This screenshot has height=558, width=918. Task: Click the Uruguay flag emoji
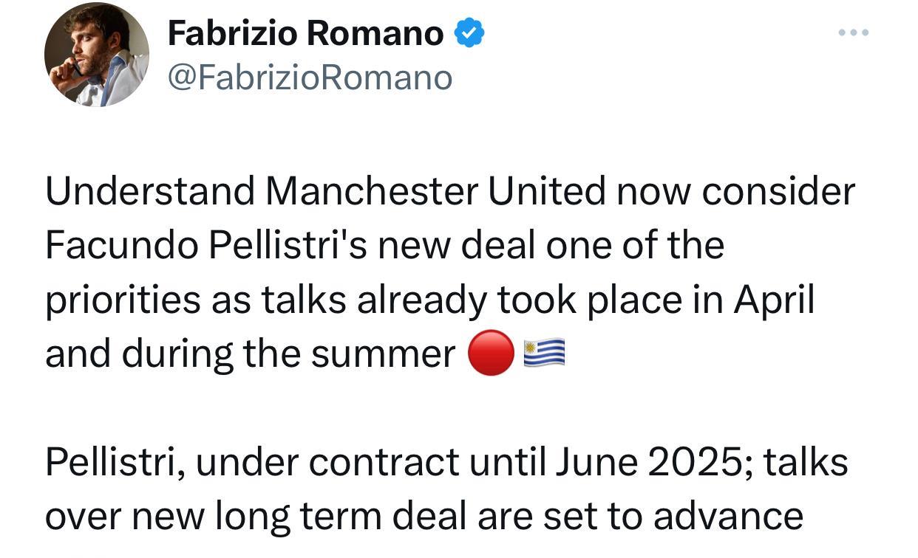544,354
